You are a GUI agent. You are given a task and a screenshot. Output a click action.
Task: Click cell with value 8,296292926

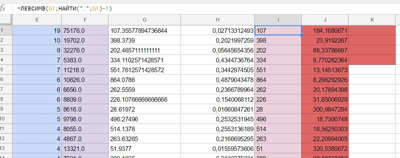(325, 80)
